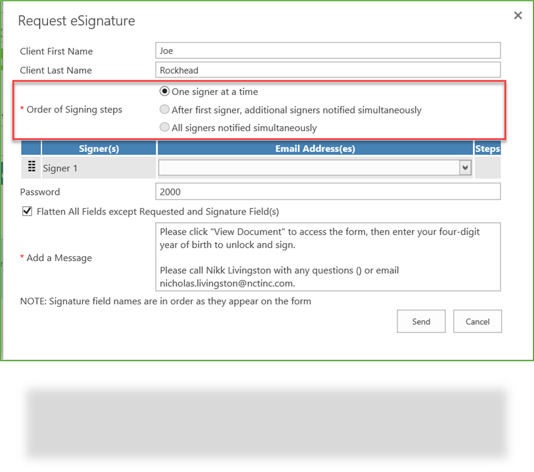The width and height of the screenshot is (534, 472).
Task: Click inside the Add a Message text area
Action: point(327,256)
